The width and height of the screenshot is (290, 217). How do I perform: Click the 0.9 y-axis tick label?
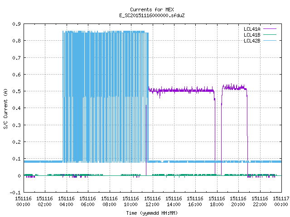coord(16,24)
